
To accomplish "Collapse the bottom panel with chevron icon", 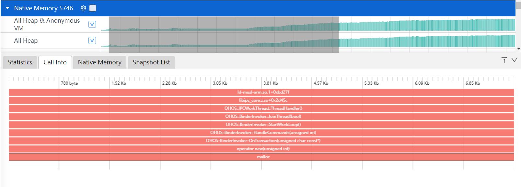I will tap(514, 60).
